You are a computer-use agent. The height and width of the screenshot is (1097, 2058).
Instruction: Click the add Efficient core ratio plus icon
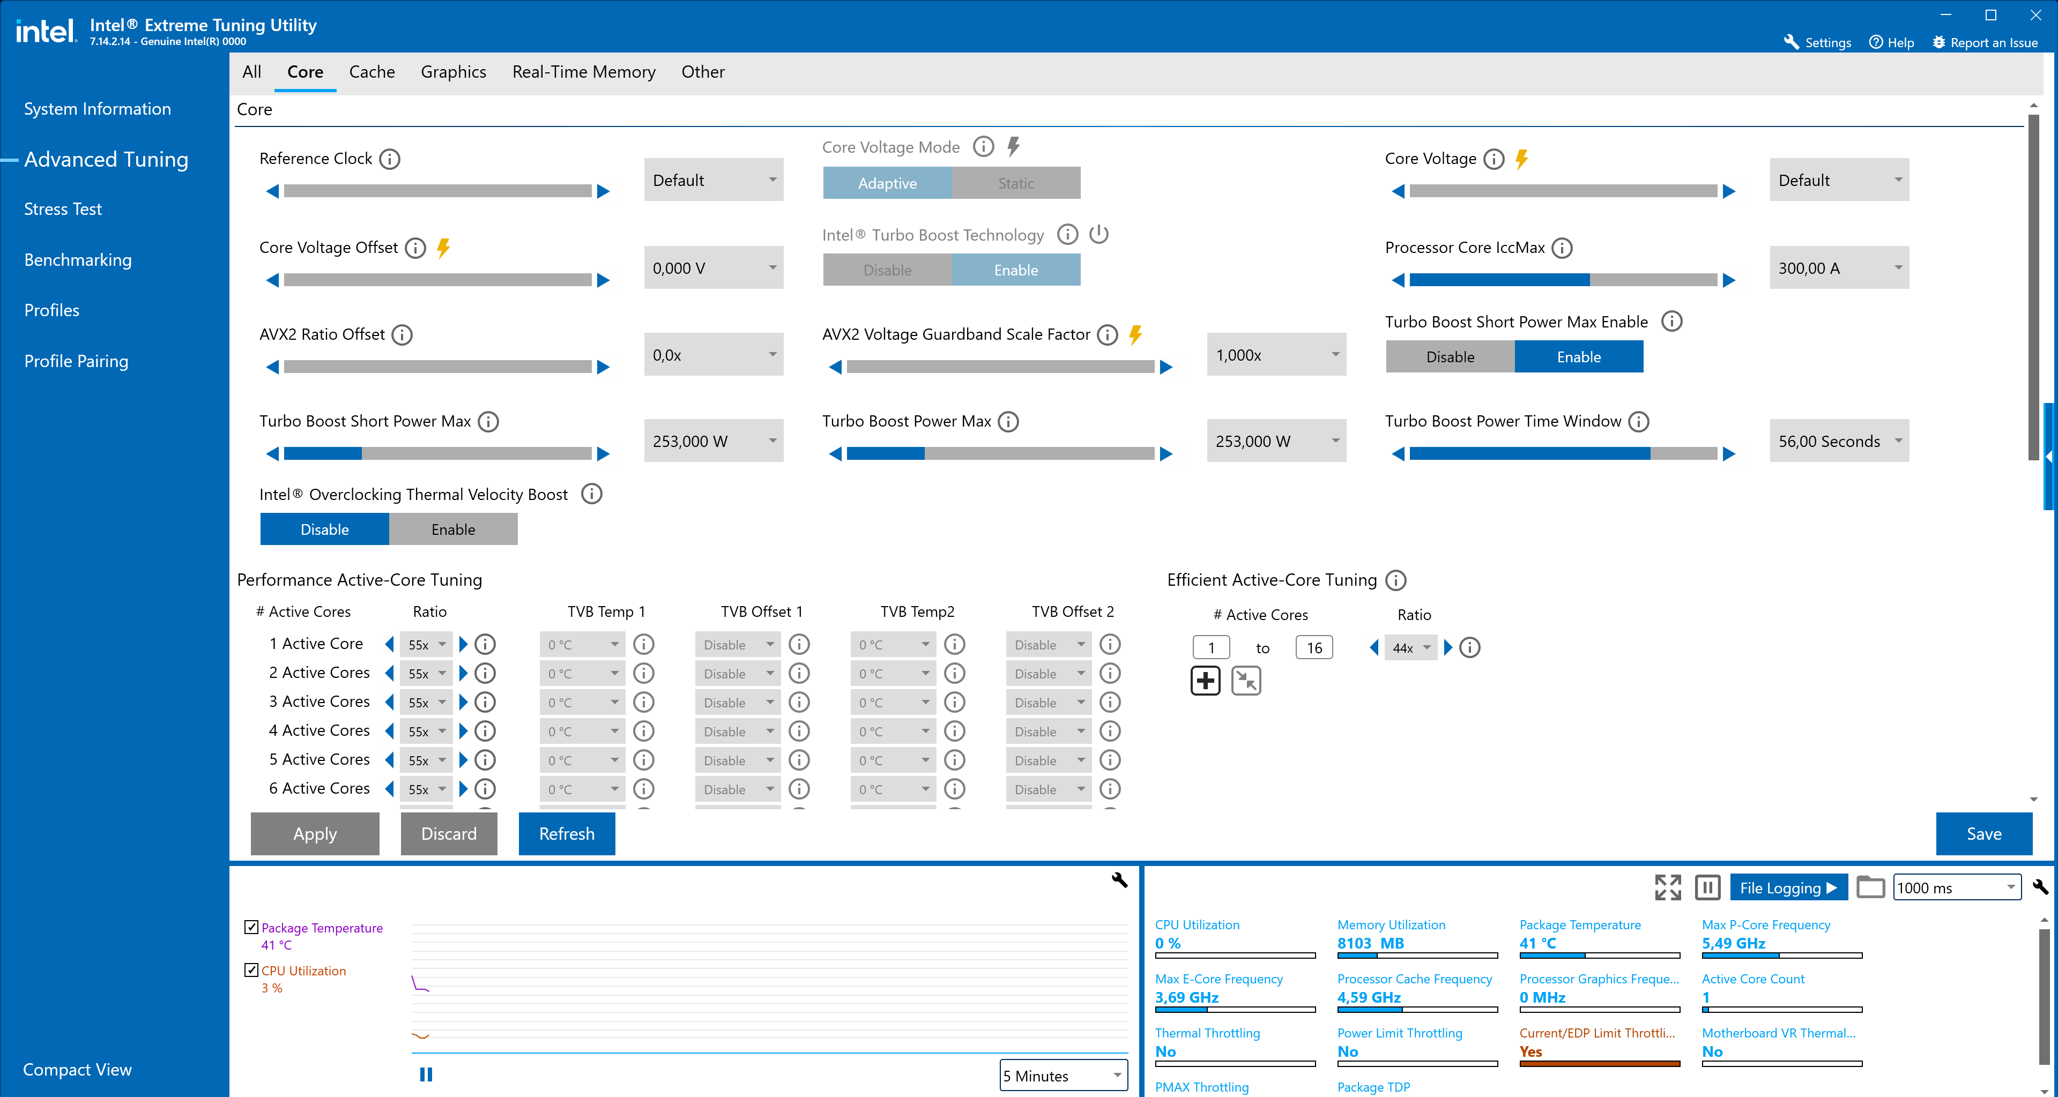[x=1205, y=681]
